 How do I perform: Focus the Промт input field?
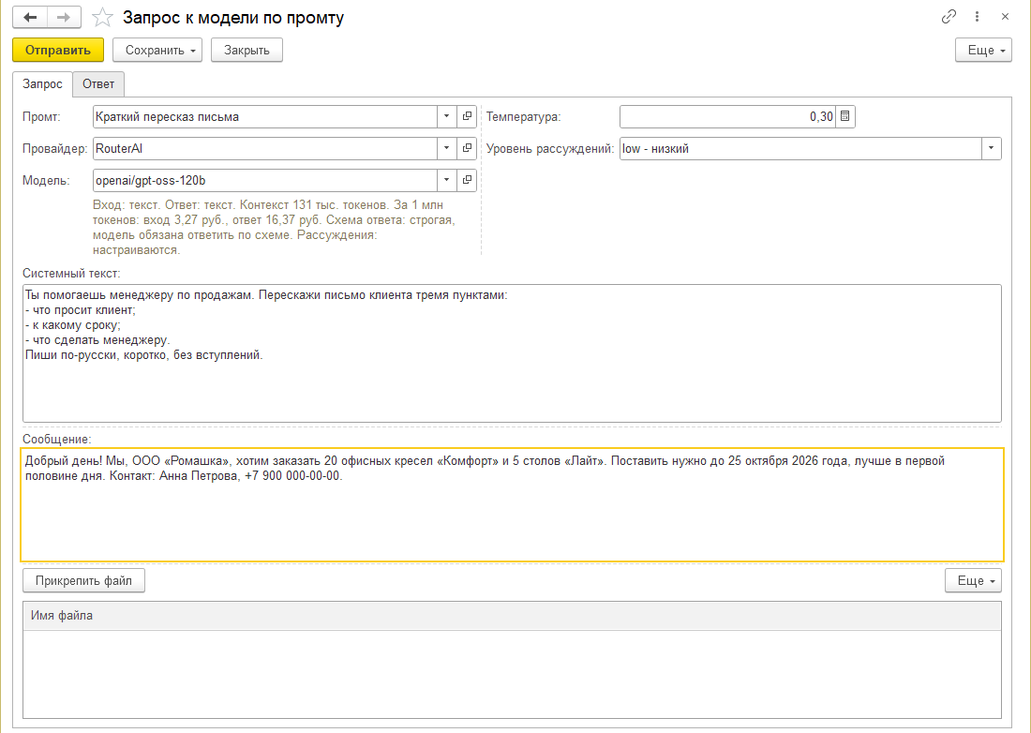click(265, 116)
